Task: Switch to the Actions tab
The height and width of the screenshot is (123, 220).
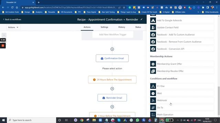Action: (x=87, y=27)
